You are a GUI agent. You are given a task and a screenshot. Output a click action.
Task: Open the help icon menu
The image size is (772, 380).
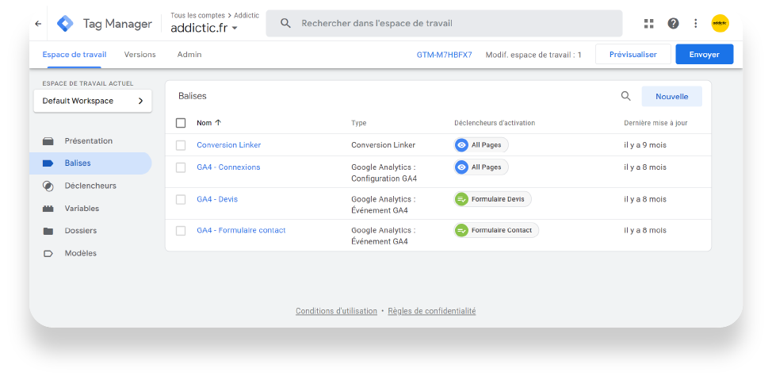point(673,24)
